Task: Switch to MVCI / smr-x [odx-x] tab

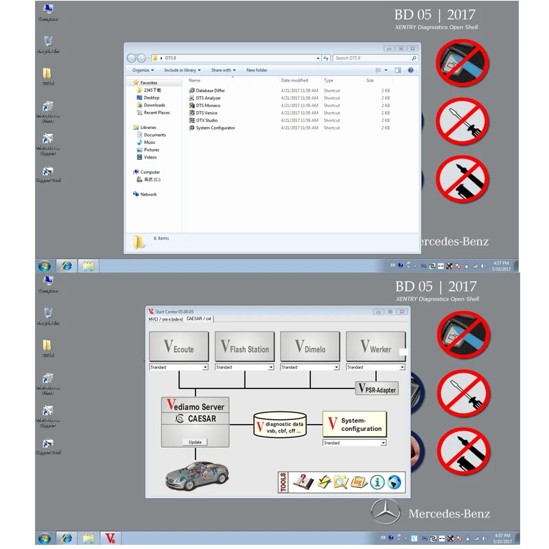Action: pyautogui.click(x=165, y=319)
